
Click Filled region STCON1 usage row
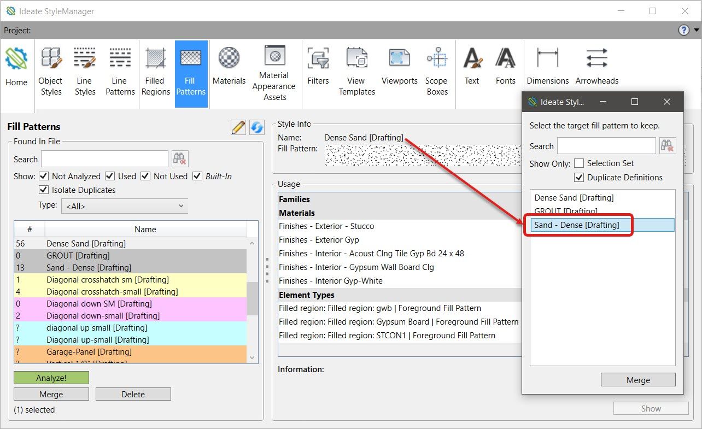[x=387, y=336]
